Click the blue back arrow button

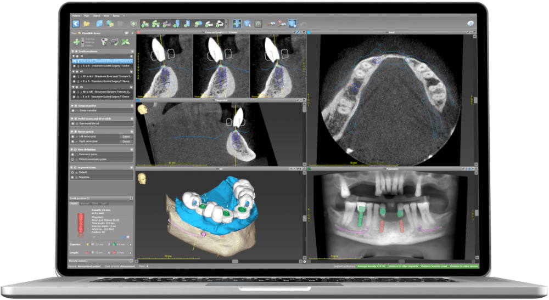coord(76,24)
